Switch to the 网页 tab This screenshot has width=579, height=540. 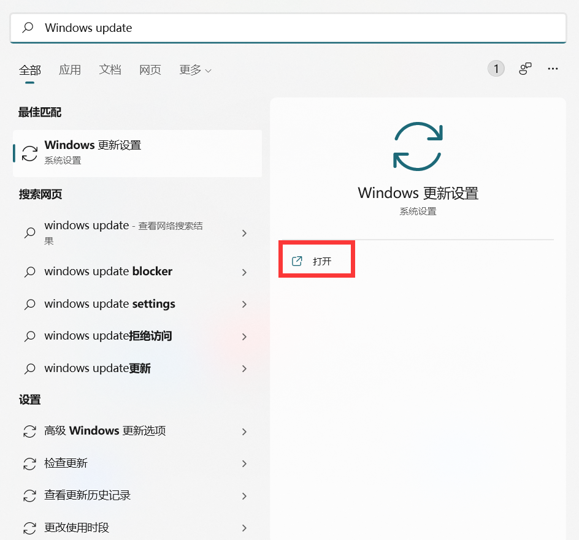pos(150,69)
